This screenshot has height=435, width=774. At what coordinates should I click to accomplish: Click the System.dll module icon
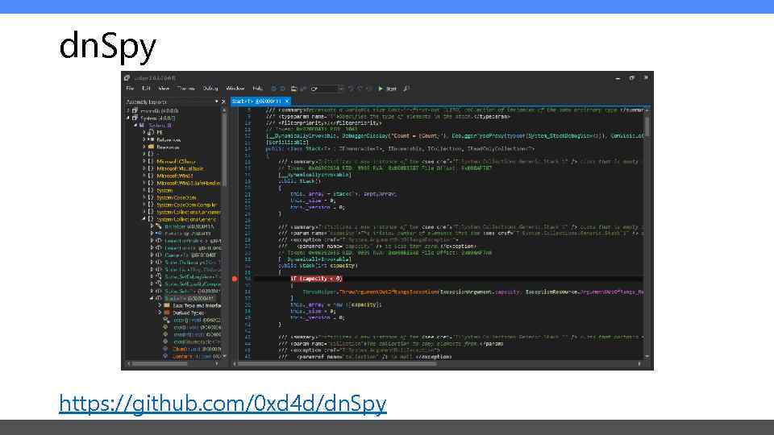click(142, 126)
